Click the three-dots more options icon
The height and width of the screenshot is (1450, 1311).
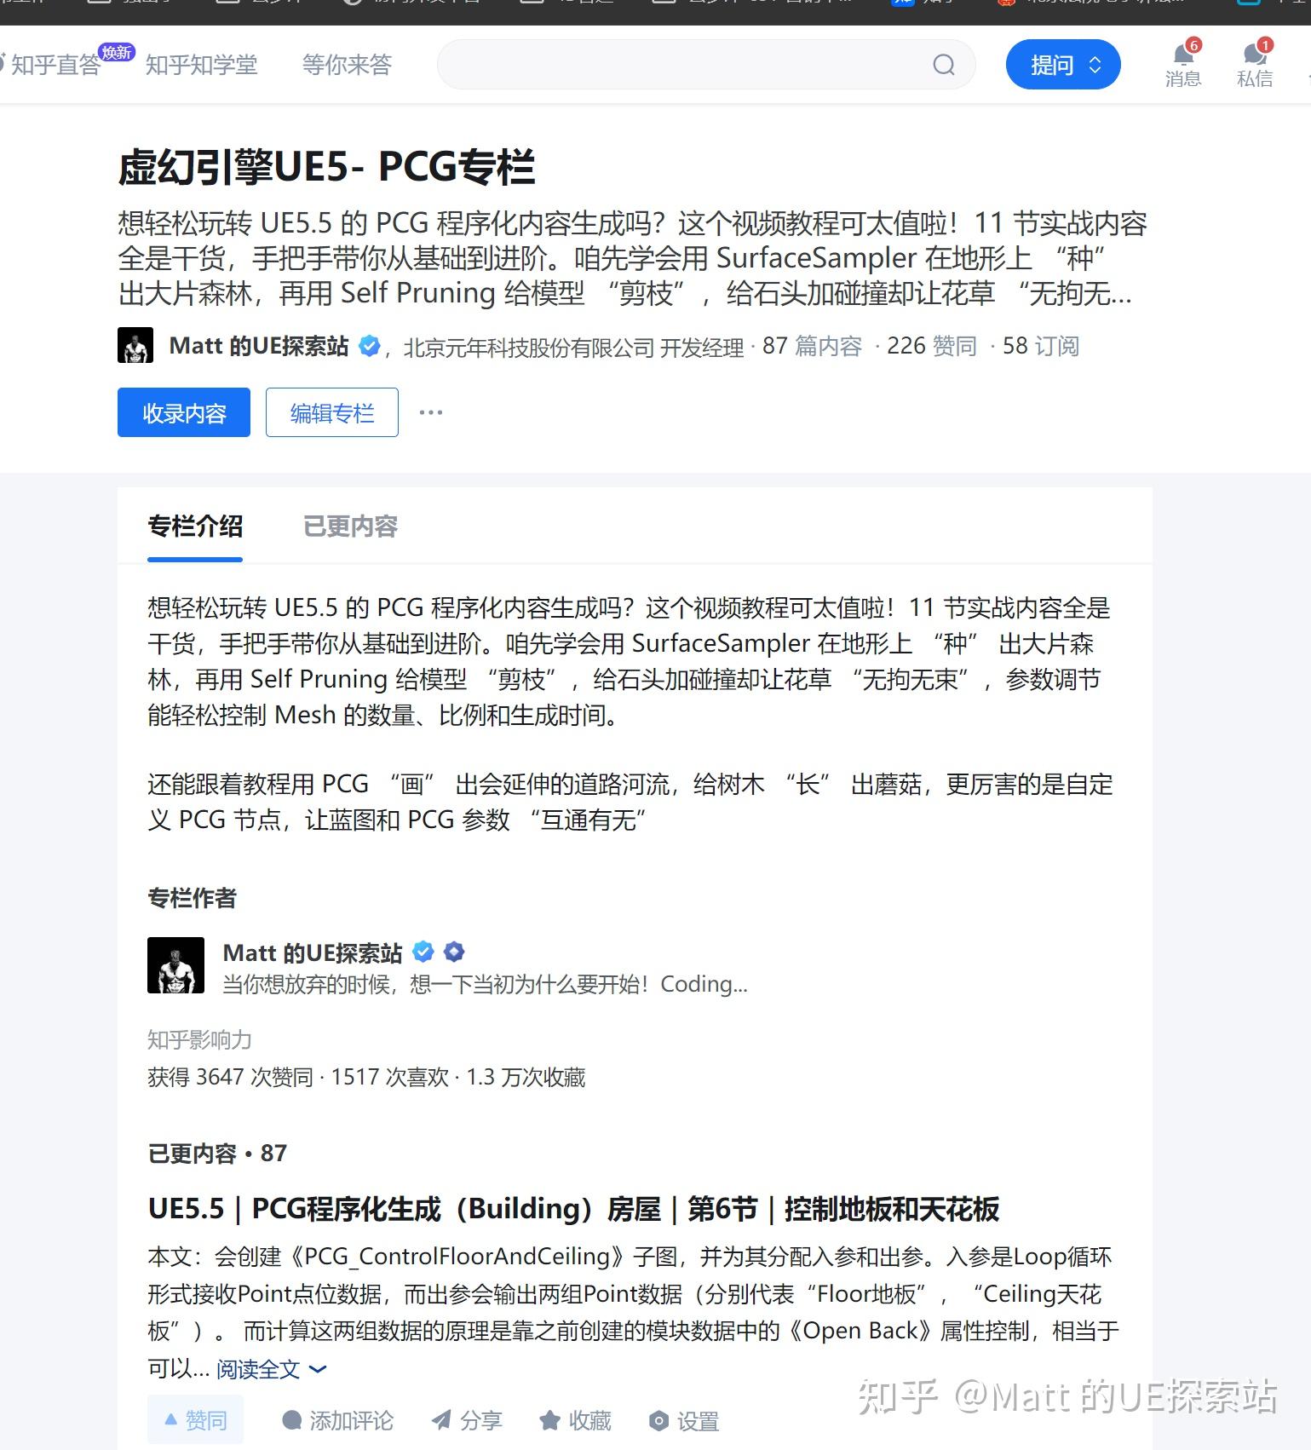pyautogui.click(x=431, y=412)
